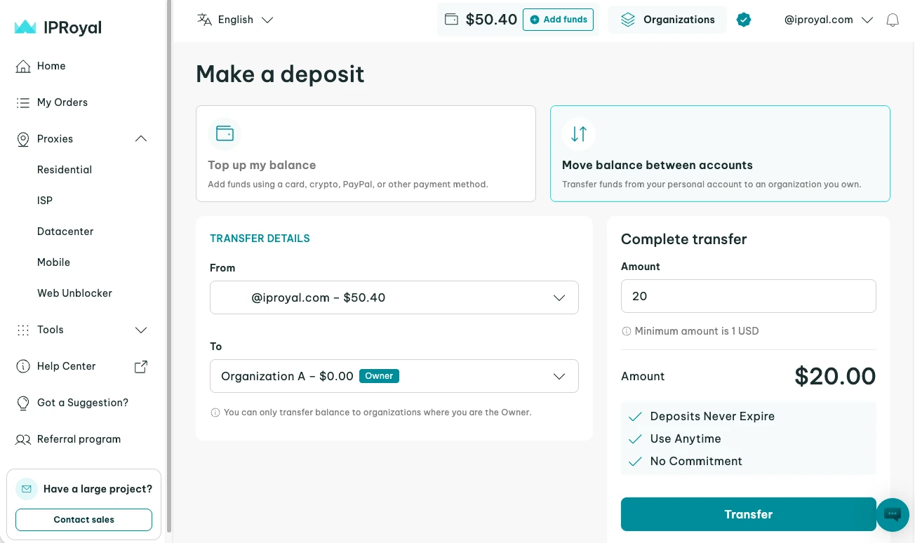The image size is (915, 543).
Task: Click the wallet balance icon
Action: pyautogui.click(x=452, y=20)
